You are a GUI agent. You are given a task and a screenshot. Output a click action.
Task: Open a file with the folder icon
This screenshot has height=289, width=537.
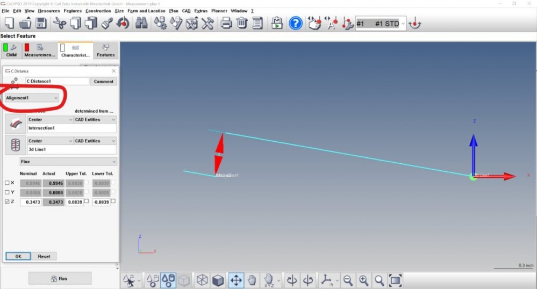pos(25,23)
